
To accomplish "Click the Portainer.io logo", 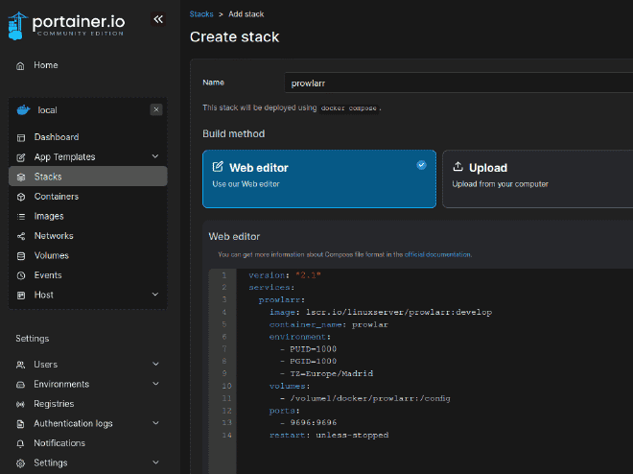I will point(66,26).
